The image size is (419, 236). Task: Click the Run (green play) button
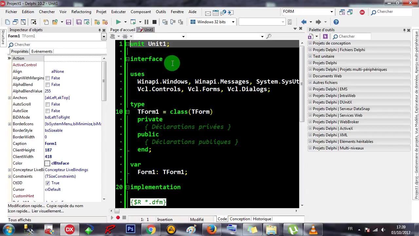pos(118,22)
